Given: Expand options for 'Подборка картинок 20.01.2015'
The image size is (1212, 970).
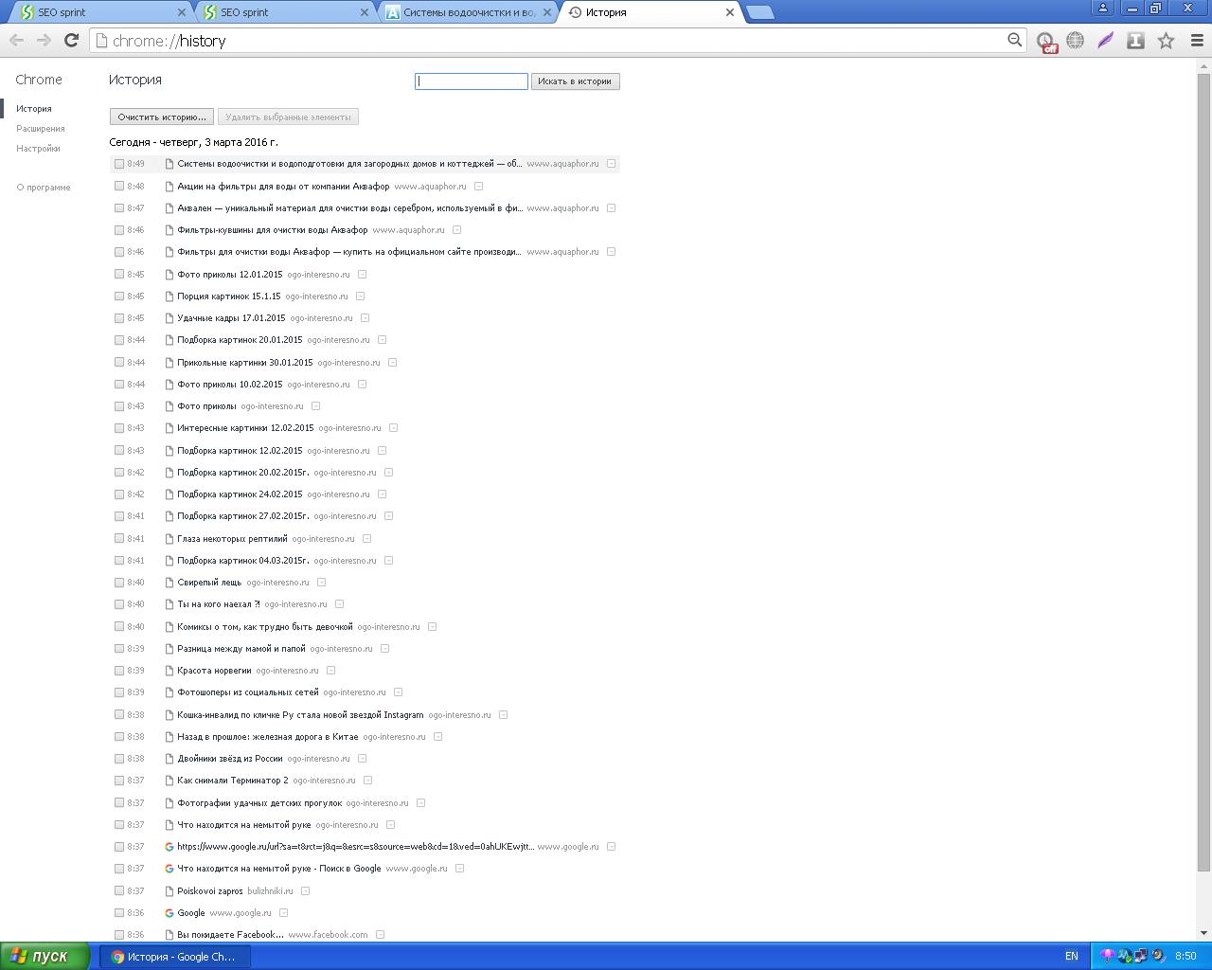Looking at the screenshot, I should 382,340.
